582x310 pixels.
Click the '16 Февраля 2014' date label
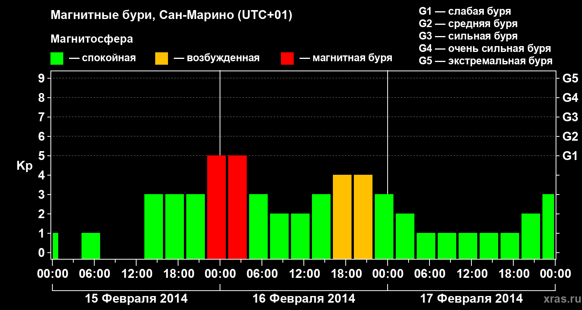(304, 299)
